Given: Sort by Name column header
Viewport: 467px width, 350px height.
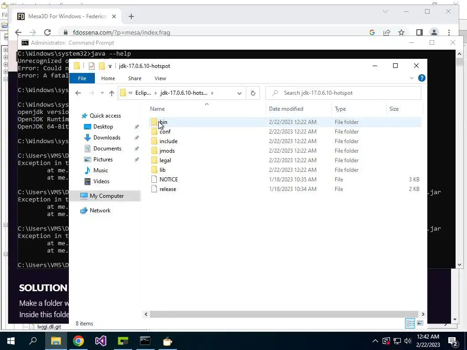Looking at the screenshot, I should tap(207, 109).
